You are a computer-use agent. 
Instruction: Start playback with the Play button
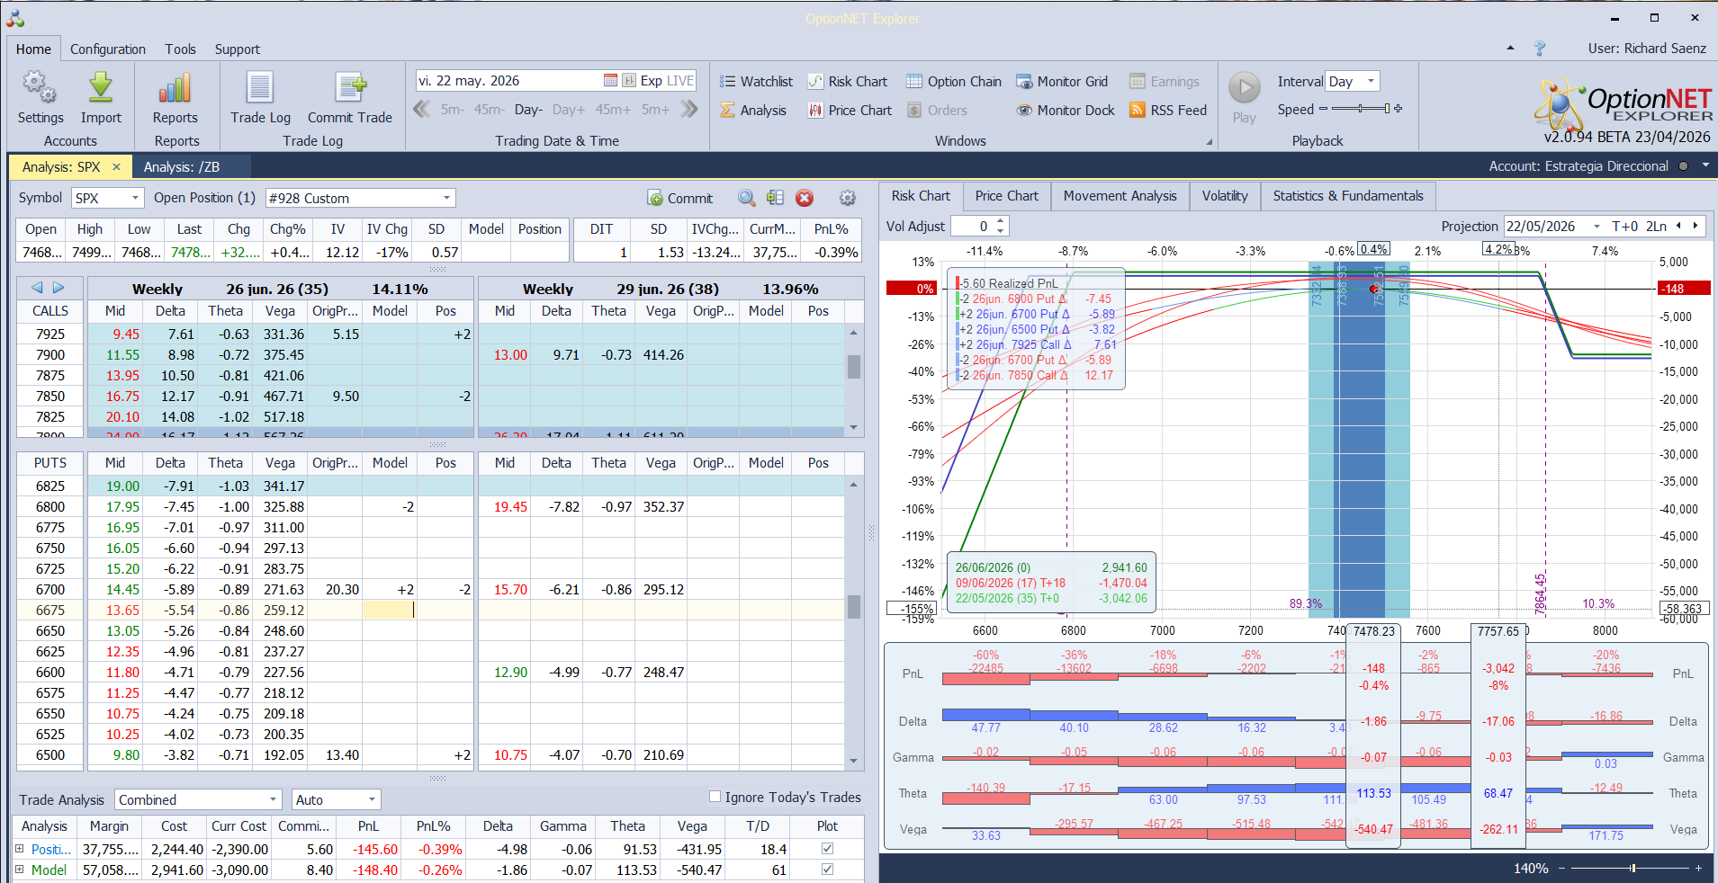pos(1245,98)
